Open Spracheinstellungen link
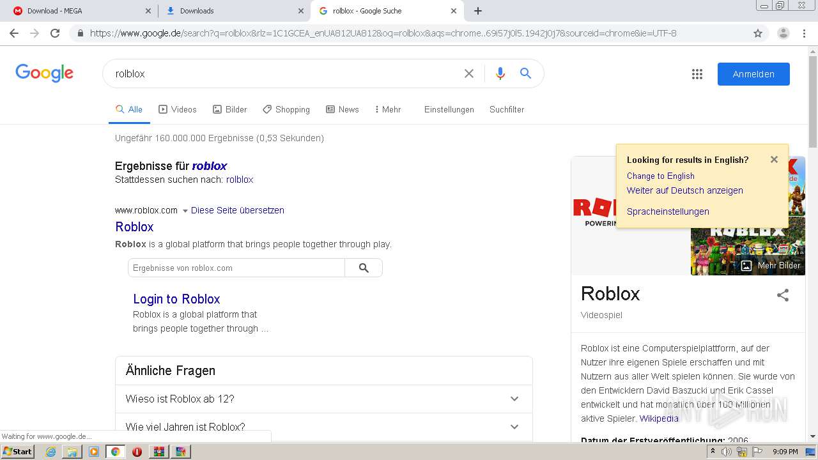The height and width of the screenshot is (460, 818). pyautogui.click(x=668, y=211)
